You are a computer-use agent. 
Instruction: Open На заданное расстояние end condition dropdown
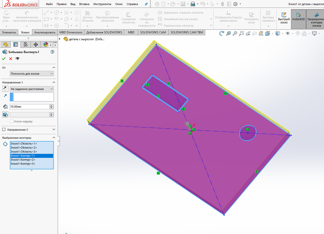coord(32,89)
